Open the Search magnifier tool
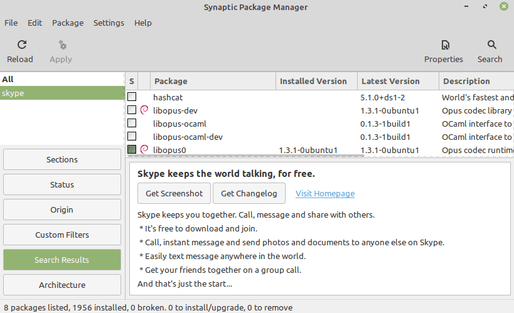The height and width of the screenshot is (313, 514). 490,45
